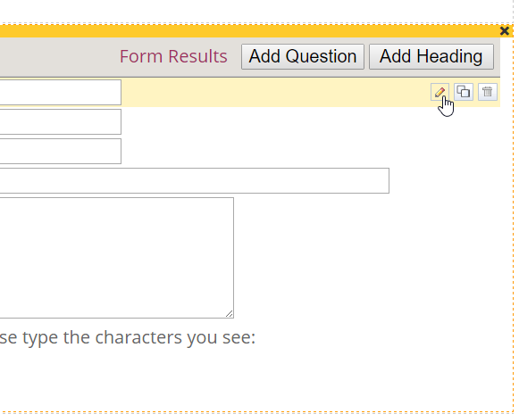Focus the text field in highlighted row
This screenshot has width=519, height=414.
(x=60, y=92)
